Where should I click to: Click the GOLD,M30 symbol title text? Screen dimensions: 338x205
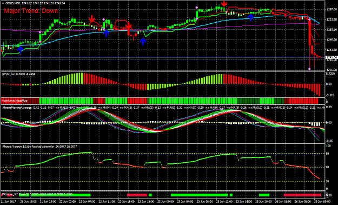pyautogui.click(x=13, y=3)
